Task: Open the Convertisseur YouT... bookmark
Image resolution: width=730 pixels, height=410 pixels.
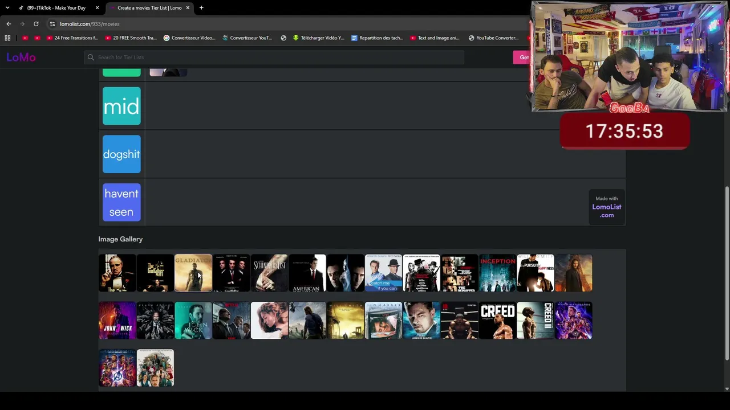Action: [x=248, y=38]
